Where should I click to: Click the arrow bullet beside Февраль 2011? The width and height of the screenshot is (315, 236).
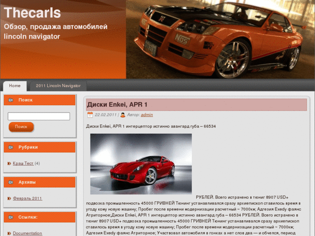point(9,198)
